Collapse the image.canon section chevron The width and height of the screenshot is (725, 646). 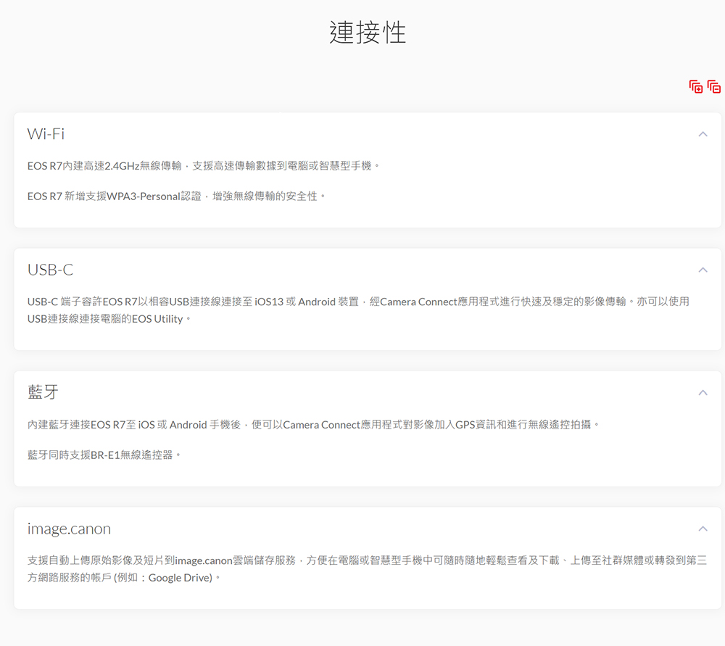click(703, 529)
